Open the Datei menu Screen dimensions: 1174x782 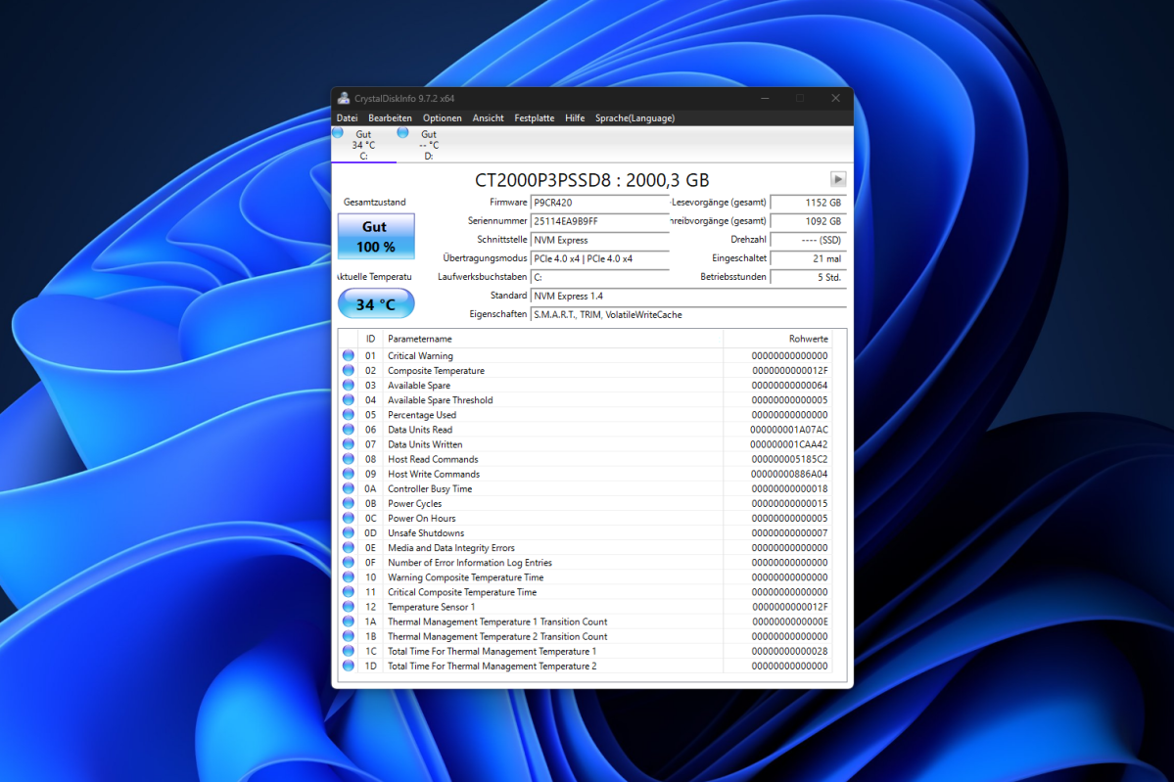pyautogui.click(x=347, y=117)
